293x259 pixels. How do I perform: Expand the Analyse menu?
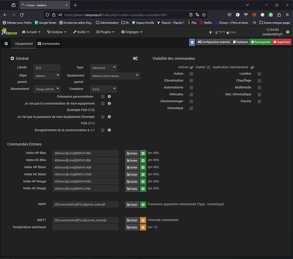(57, 32)
